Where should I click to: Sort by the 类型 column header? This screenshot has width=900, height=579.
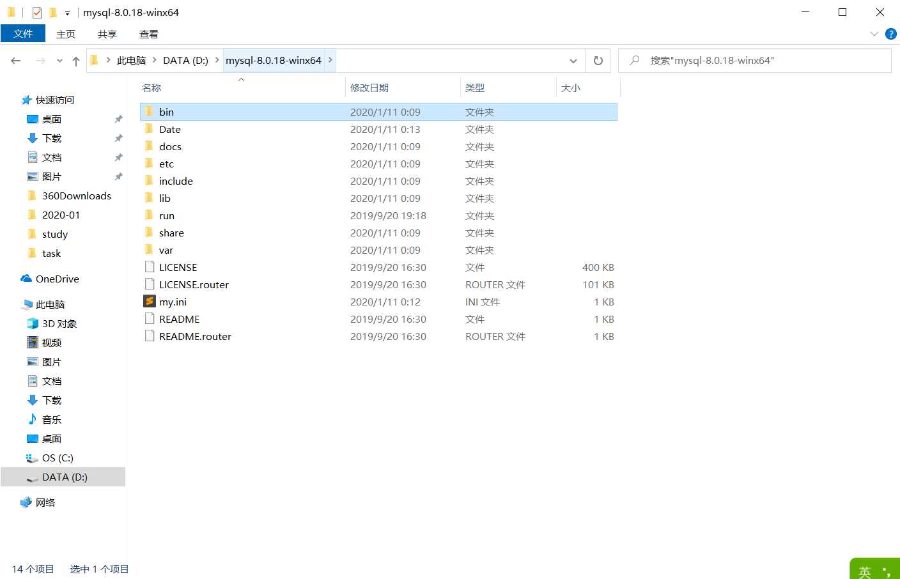point(475,88)
